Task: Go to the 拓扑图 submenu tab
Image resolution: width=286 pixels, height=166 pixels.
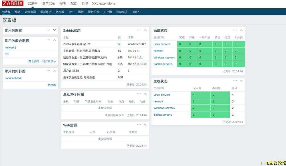Action: 108,12
